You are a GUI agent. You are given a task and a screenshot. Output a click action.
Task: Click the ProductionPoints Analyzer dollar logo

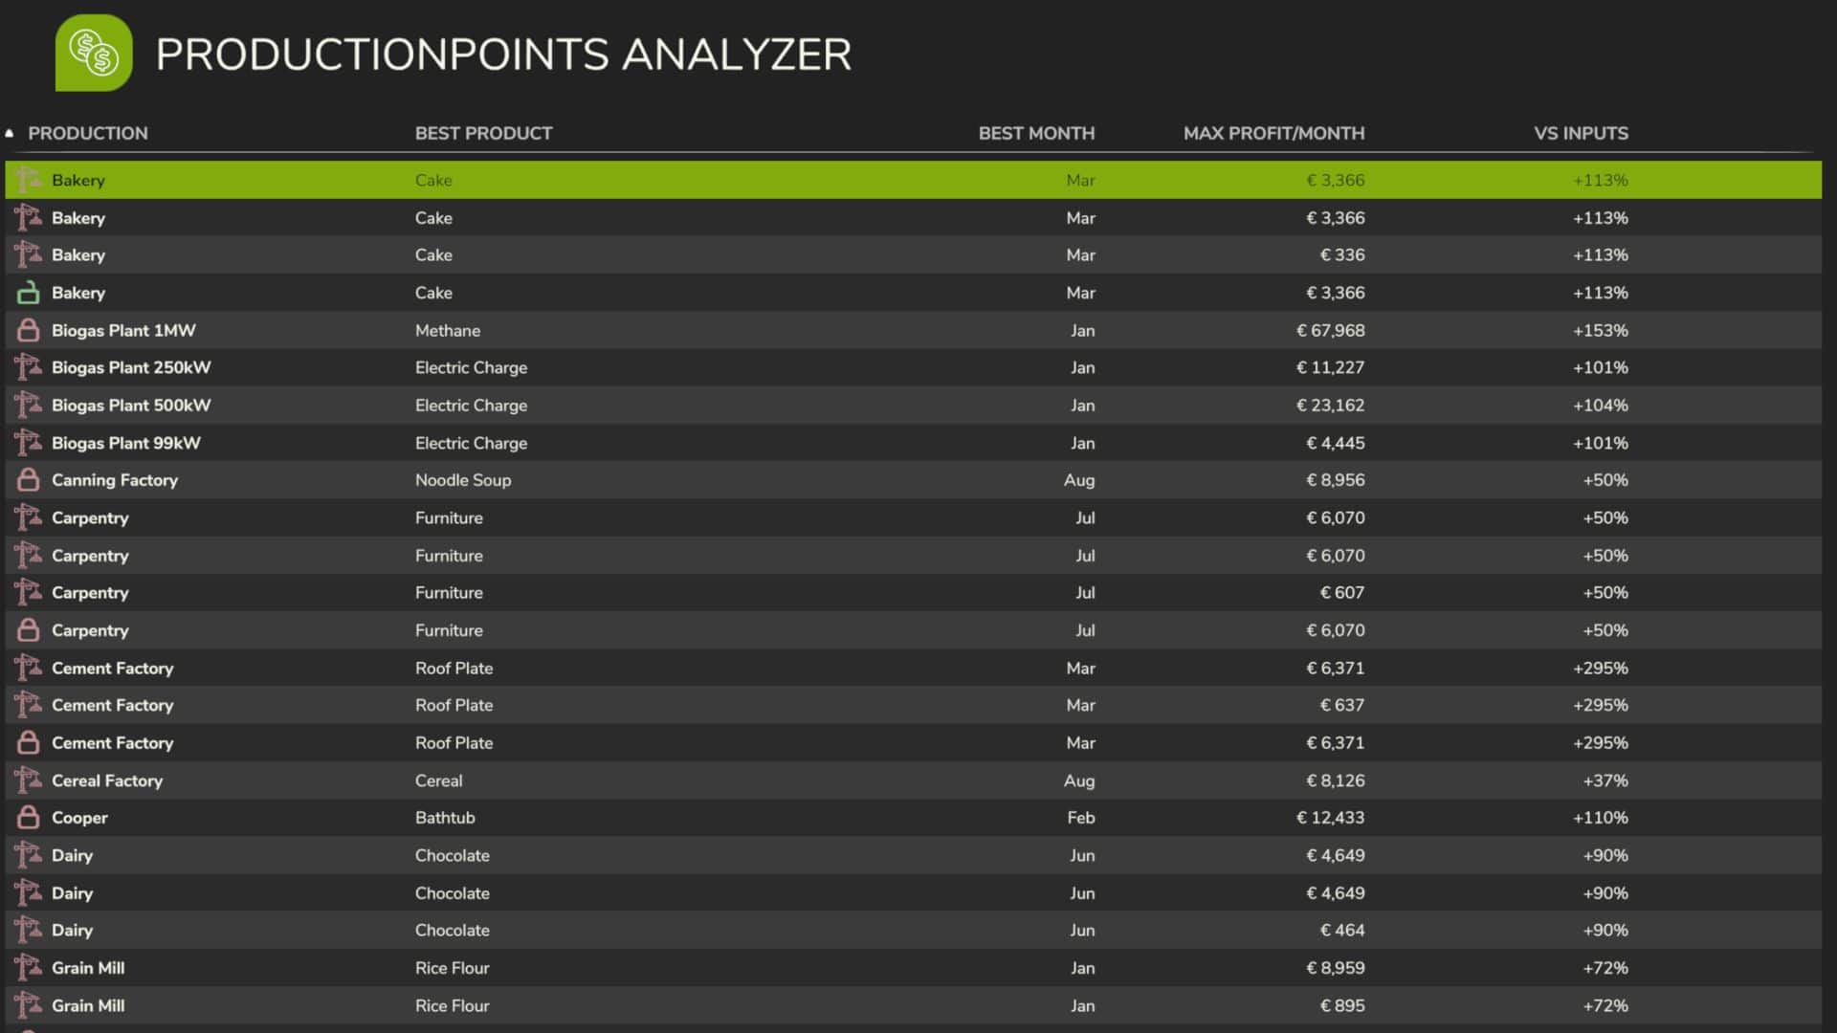[93, 55]
